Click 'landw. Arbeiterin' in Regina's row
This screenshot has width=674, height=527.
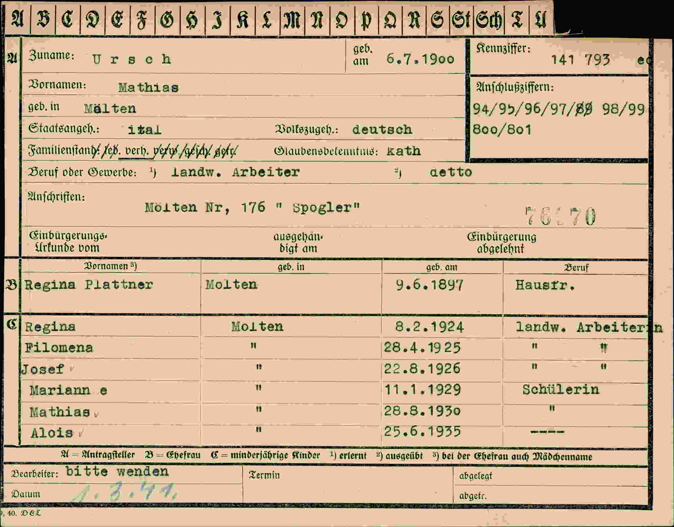(589, 327)
